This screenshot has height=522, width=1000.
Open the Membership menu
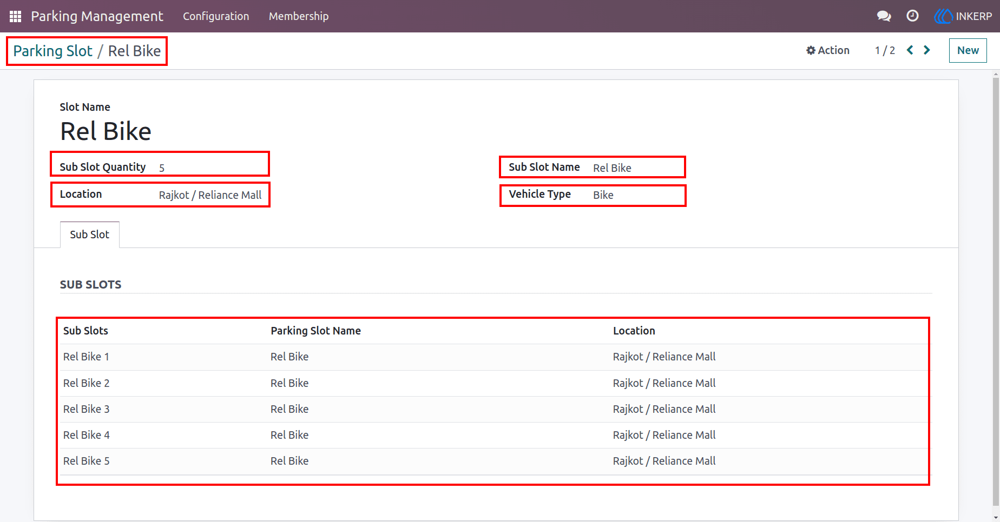299,16
